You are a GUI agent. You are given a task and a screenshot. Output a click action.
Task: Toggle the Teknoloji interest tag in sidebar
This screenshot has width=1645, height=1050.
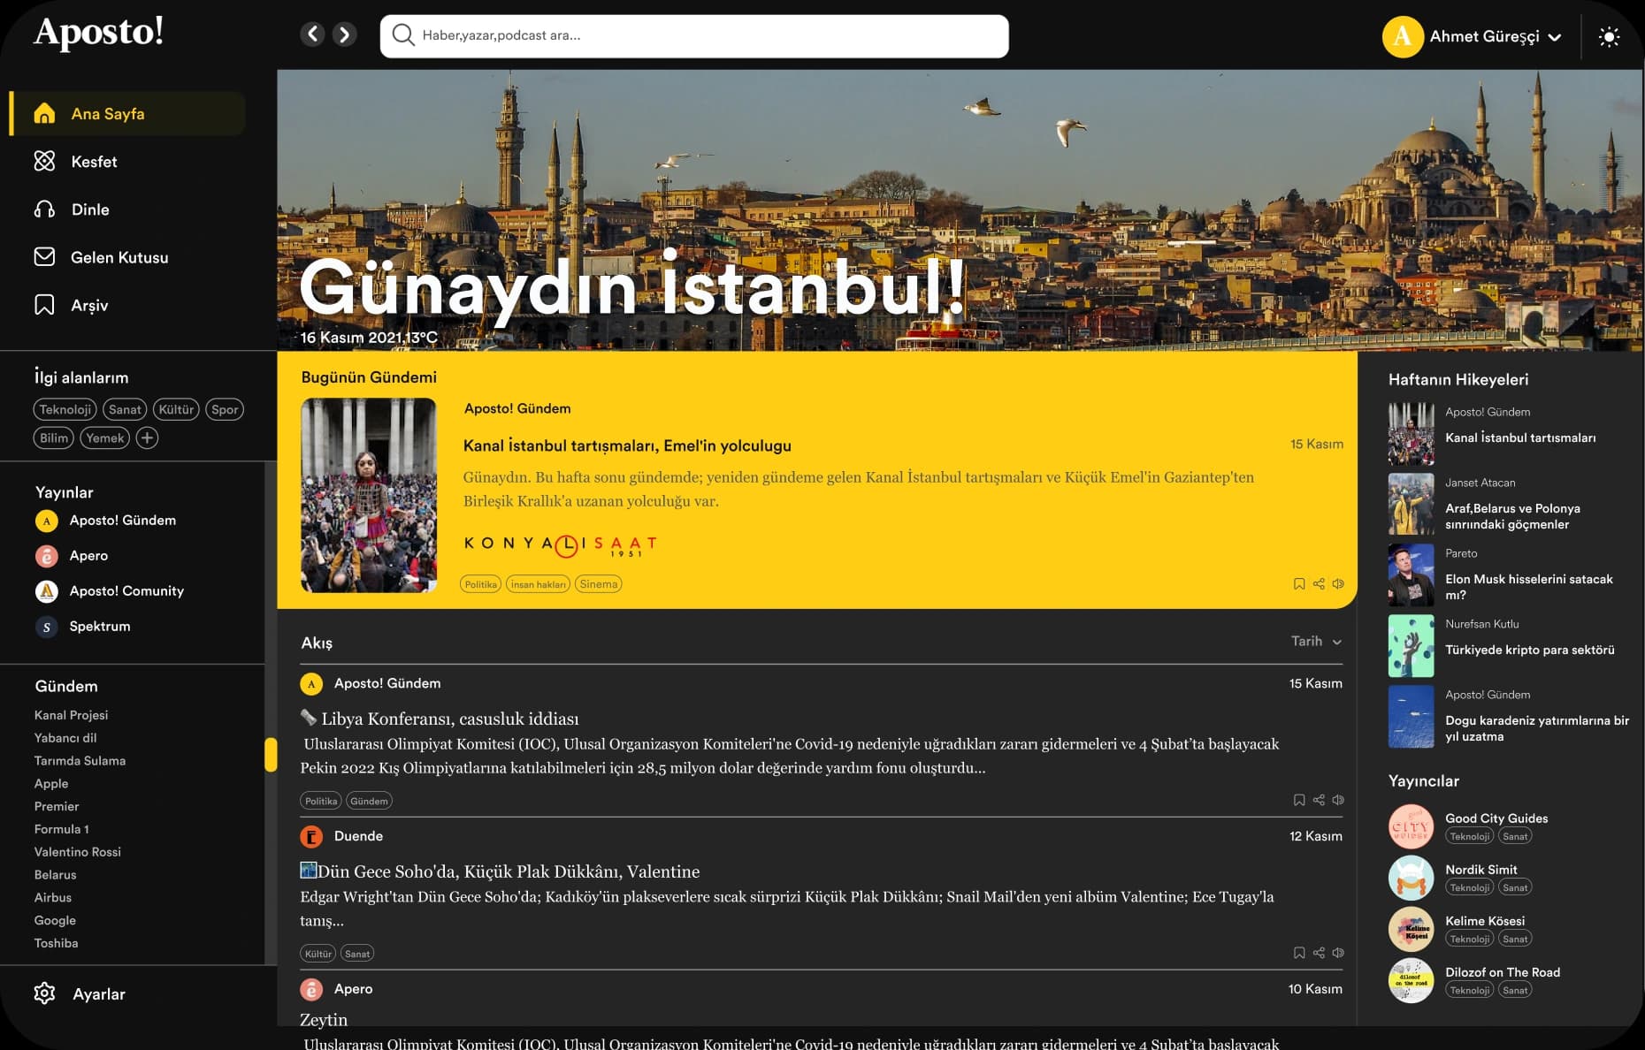click(x=65, y=409)
